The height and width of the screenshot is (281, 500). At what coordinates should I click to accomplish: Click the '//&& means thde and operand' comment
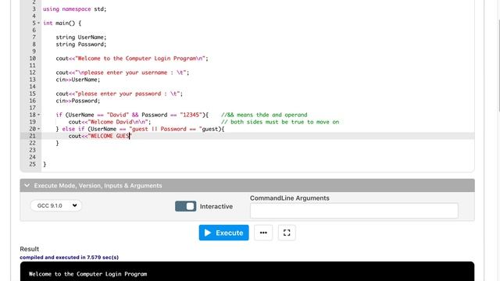point(264,115)
